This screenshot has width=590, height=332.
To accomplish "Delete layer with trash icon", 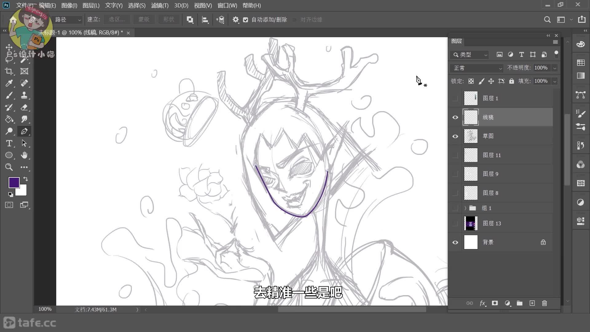I will click(x=545, y=303).
